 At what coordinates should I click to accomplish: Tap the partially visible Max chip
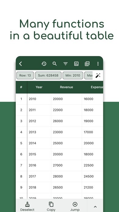(89, 76)
